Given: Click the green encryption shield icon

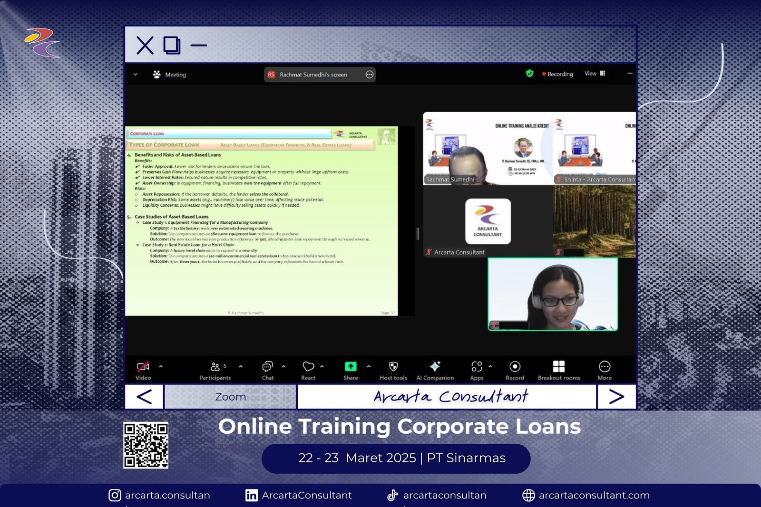Looking at the screenshot, I should [529, 74].
